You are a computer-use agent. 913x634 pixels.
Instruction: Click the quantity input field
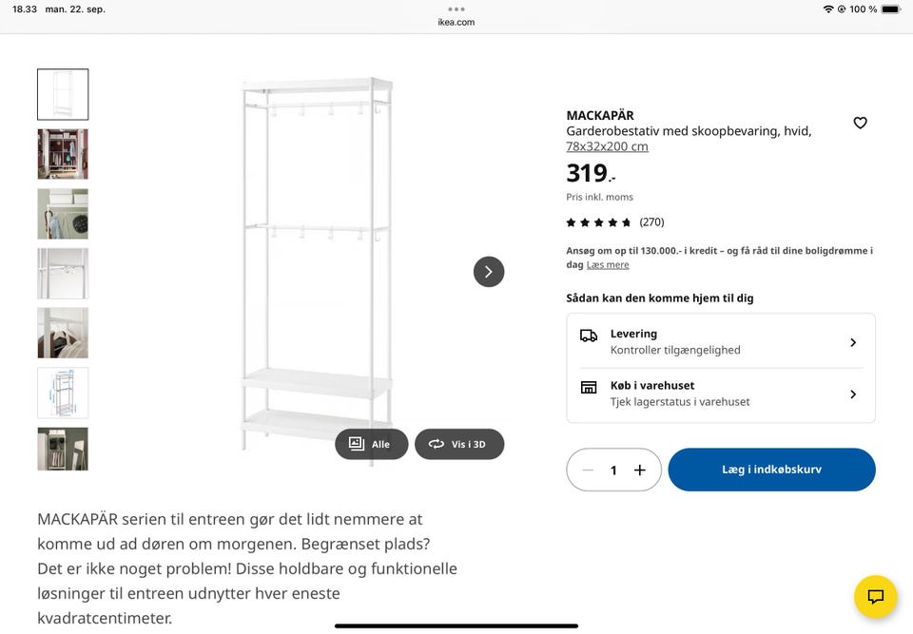(613, 470)
